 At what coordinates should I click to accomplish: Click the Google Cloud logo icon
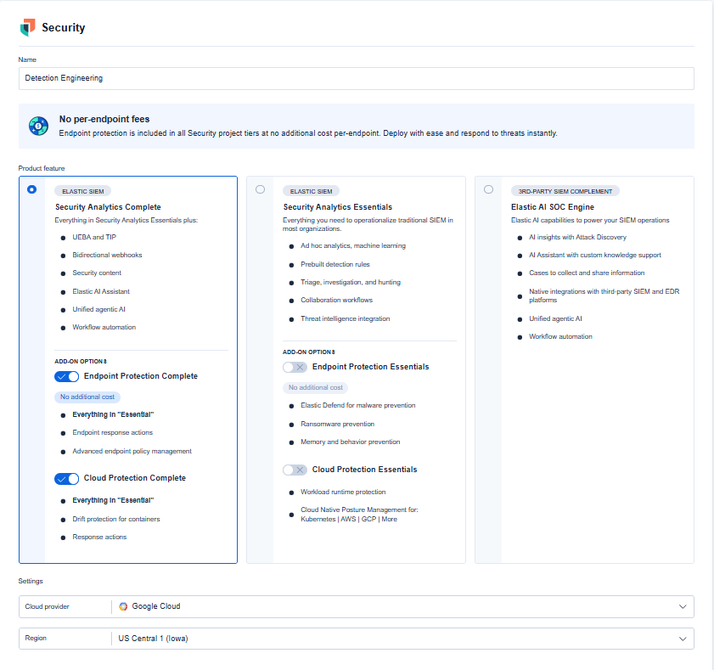tap(123, 606)
